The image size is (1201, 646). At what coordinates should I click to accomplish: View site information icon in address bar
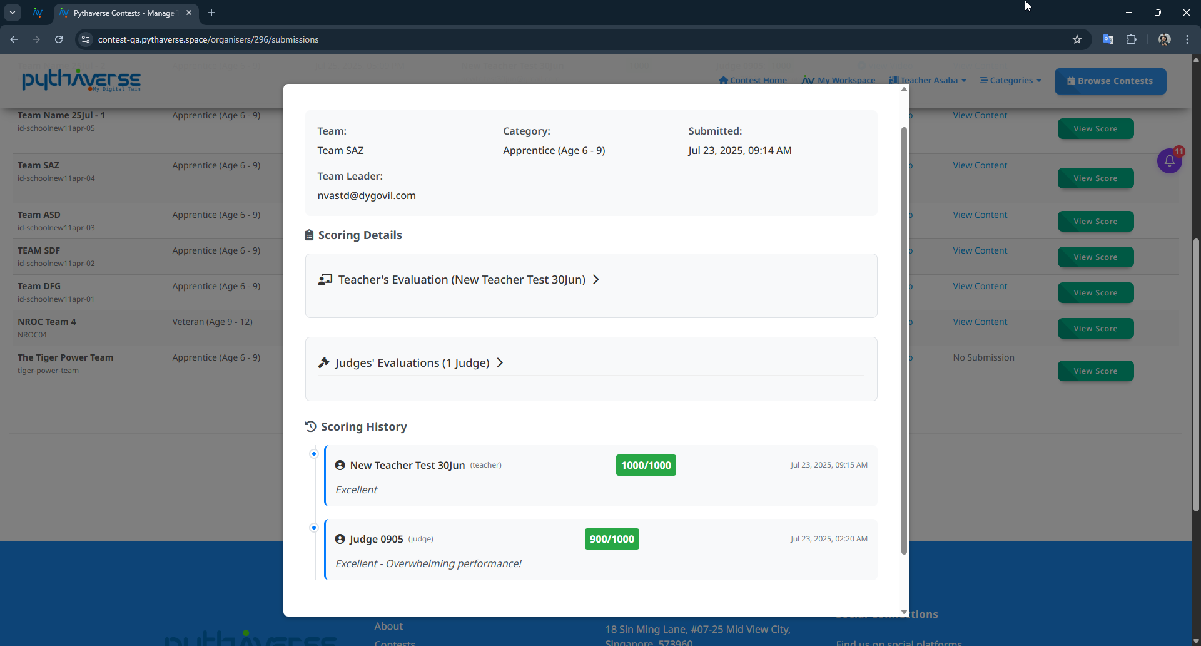pyautogui.click(x=86, y=39)
